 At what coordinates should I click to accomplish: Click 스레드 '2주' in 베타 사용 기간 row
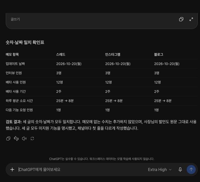[x=59, y=91]
